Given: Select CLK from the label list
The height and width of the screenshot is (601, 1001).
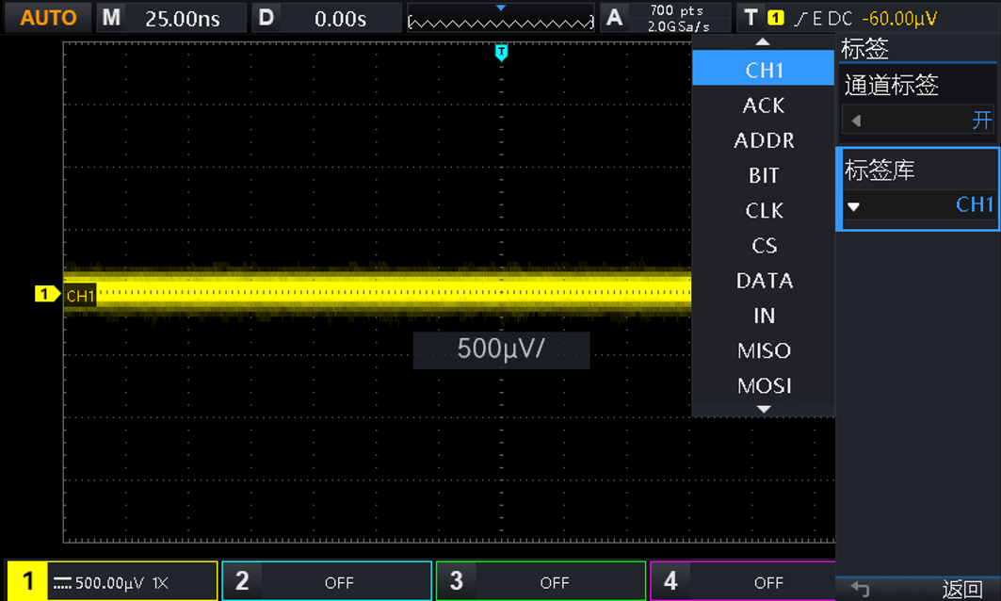Looking at the screenshot, I should pos(764,211).
